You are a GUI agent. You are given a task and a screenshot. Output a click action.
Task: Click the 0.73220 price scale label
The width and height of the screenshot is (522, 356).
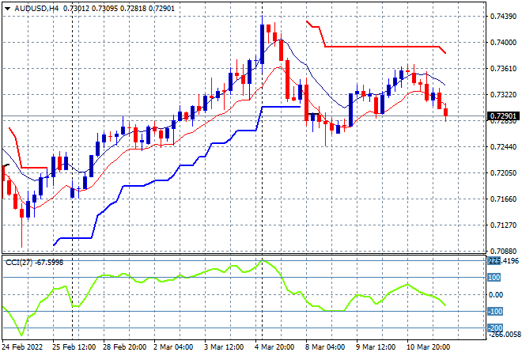503,95
